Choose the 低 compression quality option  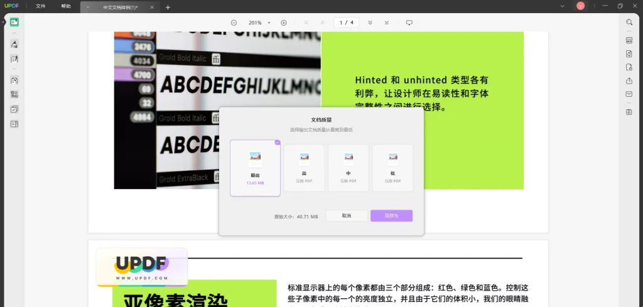tap(392, 168)
